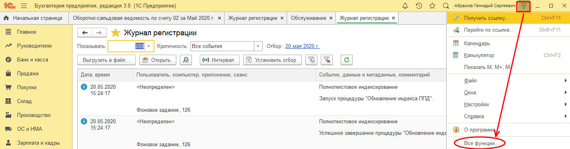Select Получить ссылку menu item
Image resolution: width=570 pixels, height=149 pixels.
pos(508,18)
